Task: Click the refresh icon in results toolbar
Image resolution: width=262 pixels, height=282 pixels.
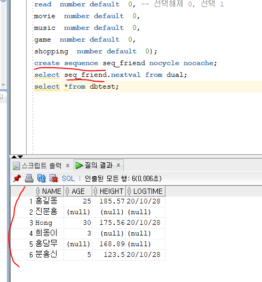Action: (x=41, y=178)
